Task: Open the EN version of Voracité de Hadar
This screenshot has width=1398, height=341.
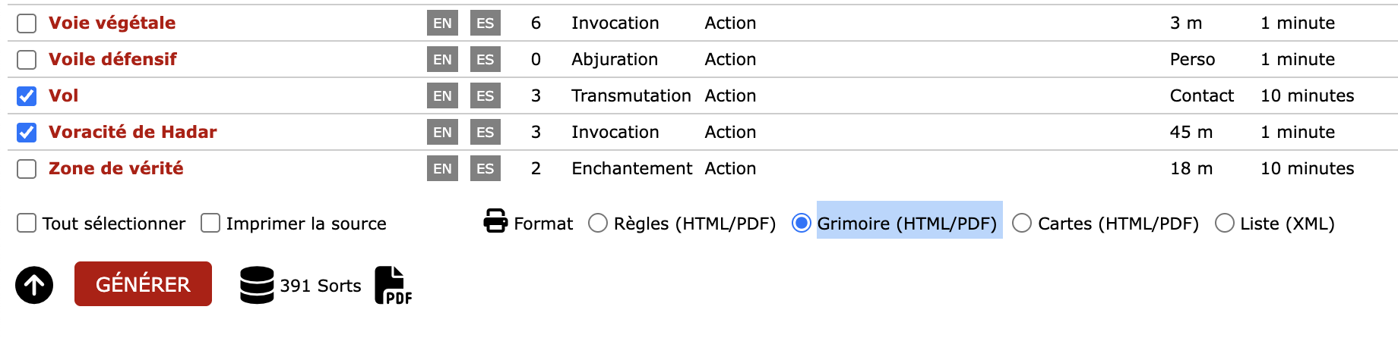Action: tap(442, 132)
